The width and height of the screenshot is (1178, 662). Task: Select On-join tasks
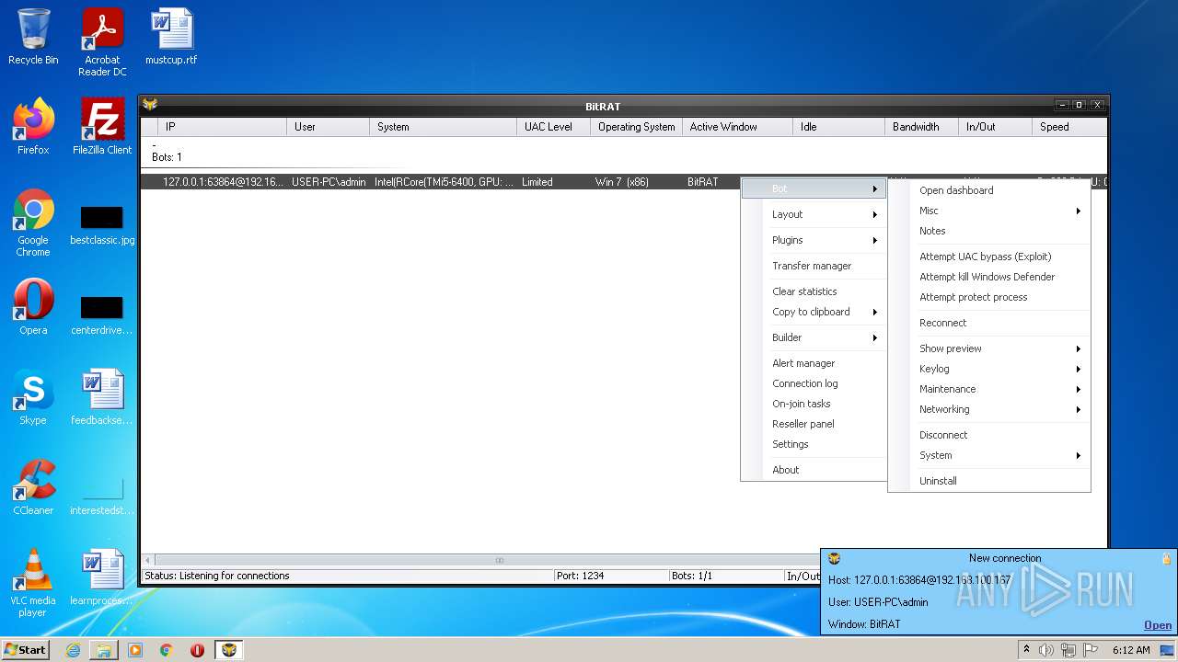coord(814,404)
